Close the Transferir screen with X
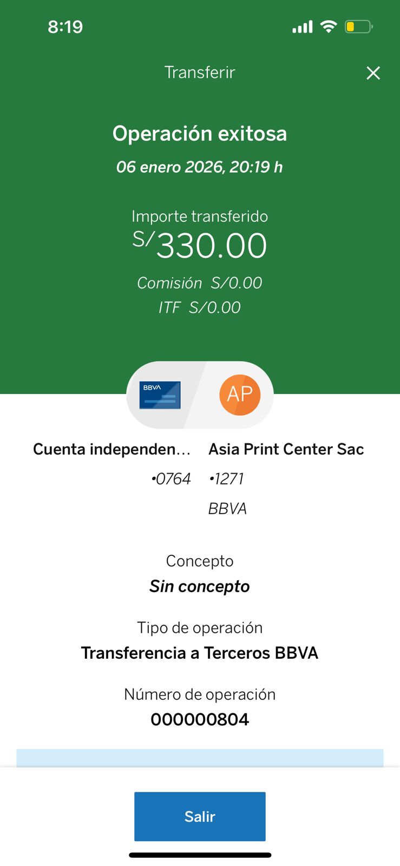The image size is (400, 866). (373, 73)
